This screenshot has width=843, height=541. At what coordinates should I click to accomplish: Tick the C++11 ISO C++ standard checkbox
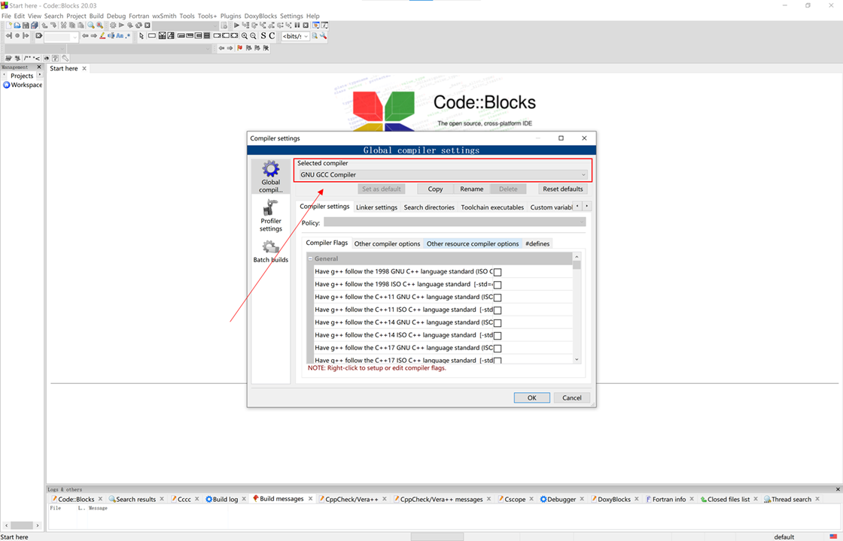coord(498,310)
